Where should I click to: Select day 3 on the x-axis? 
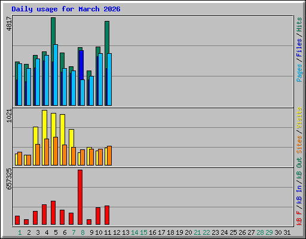tap(38, 232)
